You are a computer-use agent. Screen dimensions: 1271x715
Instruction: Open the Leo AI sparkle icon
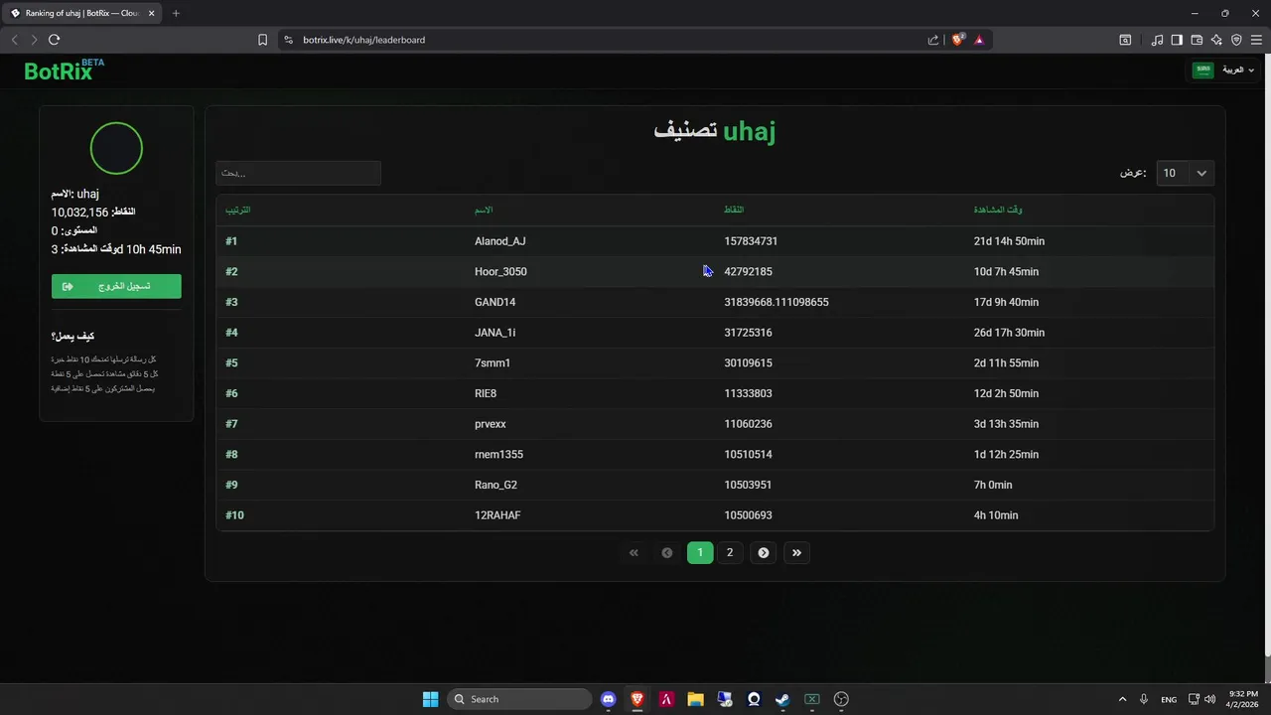coord(1216,40)
